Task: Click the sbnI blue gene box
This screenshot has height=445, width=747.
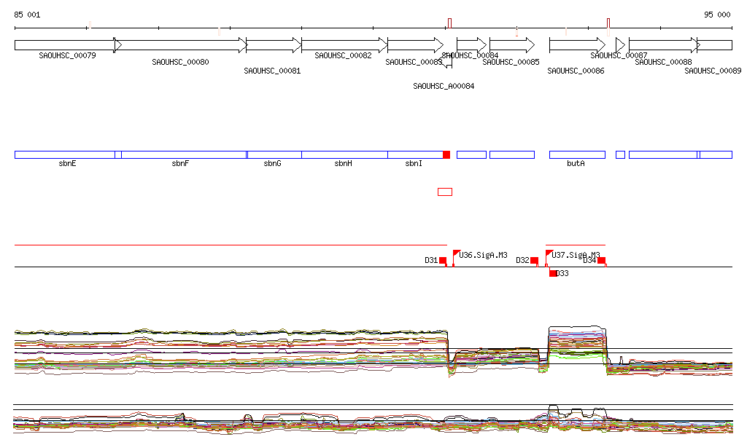Action: (x=415, y=154)
